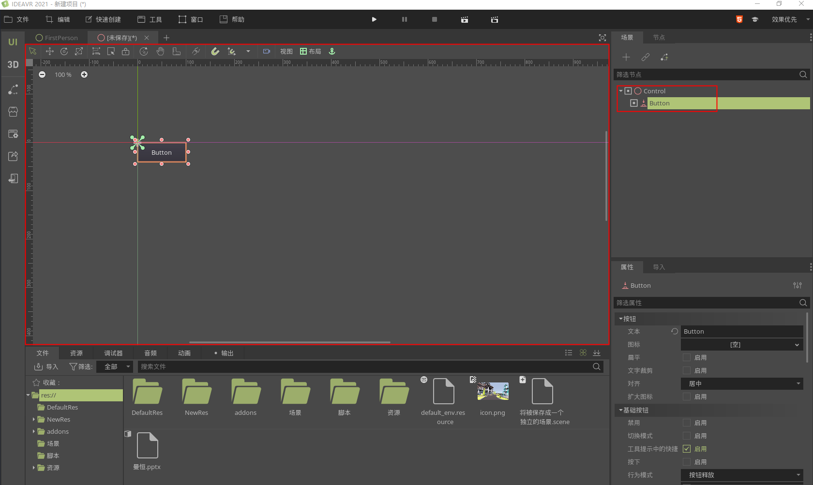Screen dimensions: 813x485
Task: Open the 视图 view menu
Action: click(x=286, y=51)
